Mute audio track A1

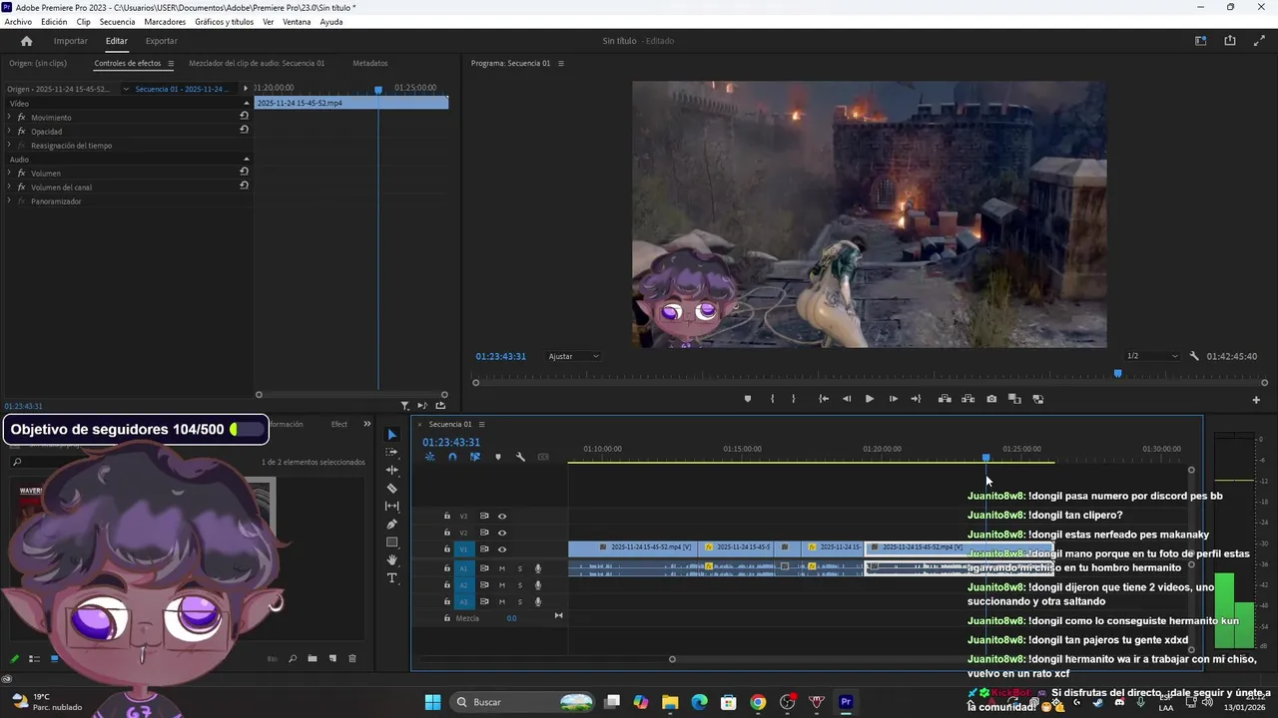tap(501, 568)
